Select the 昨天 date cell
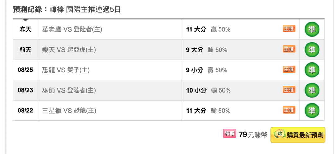Viewport: 335px width, 154px height. 25,29
